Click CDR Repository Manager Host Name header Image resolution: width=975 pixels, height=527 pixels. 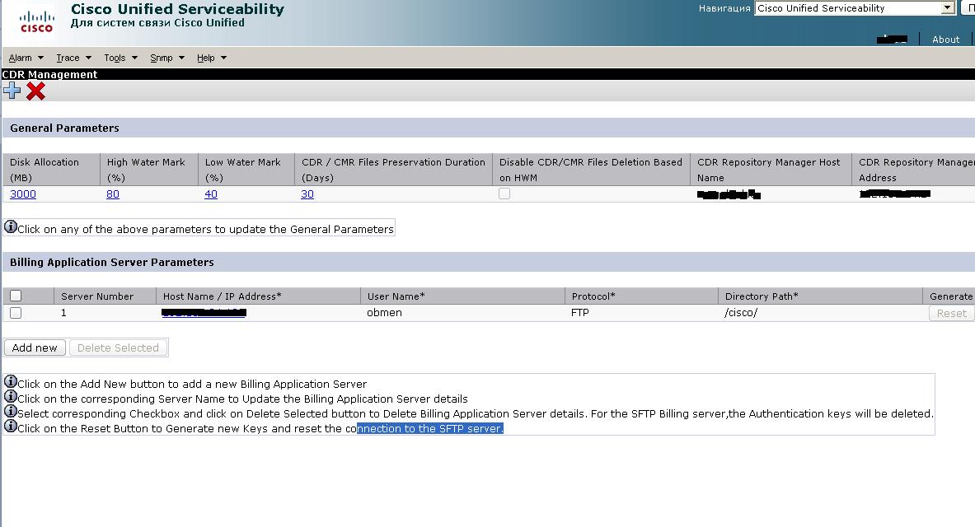769,170
